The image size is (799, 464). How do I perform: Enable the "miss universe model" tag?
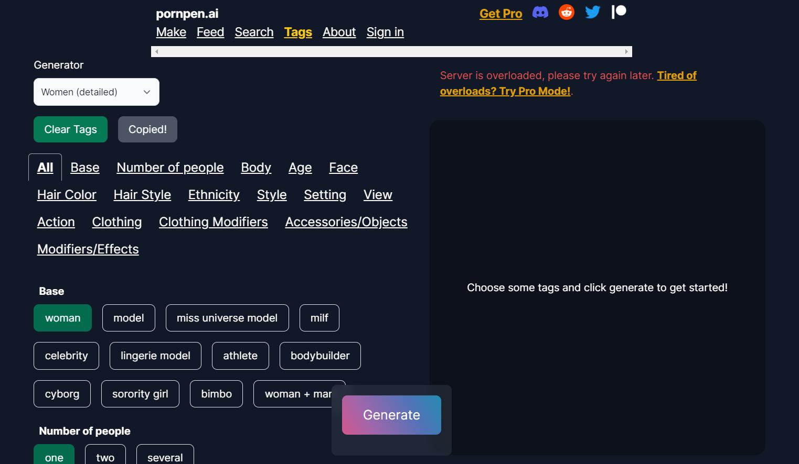[x=227, y=318]
